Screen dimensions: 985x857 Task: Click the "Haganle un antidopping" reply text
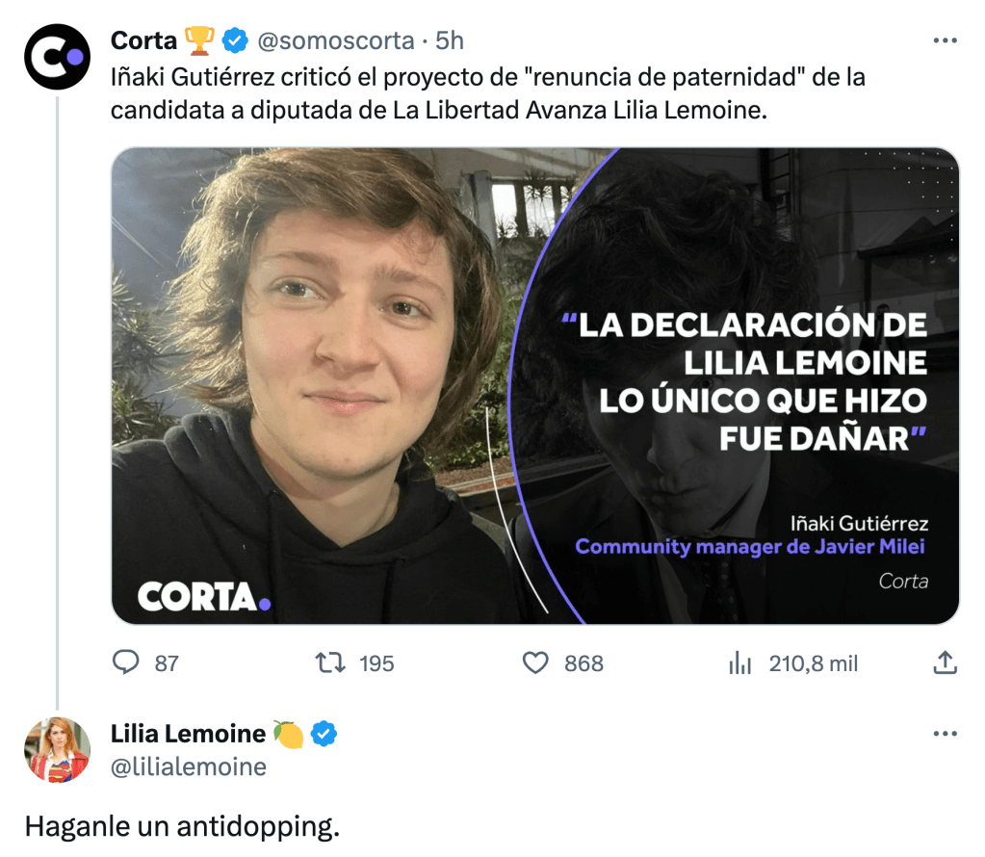click(x=182, y=827)
